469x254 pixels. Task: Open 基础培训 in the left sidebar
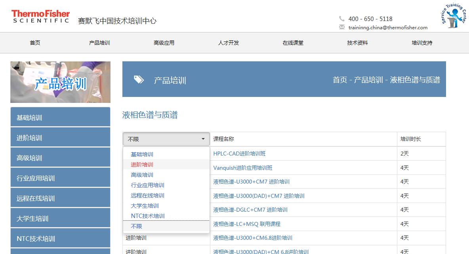61,117
